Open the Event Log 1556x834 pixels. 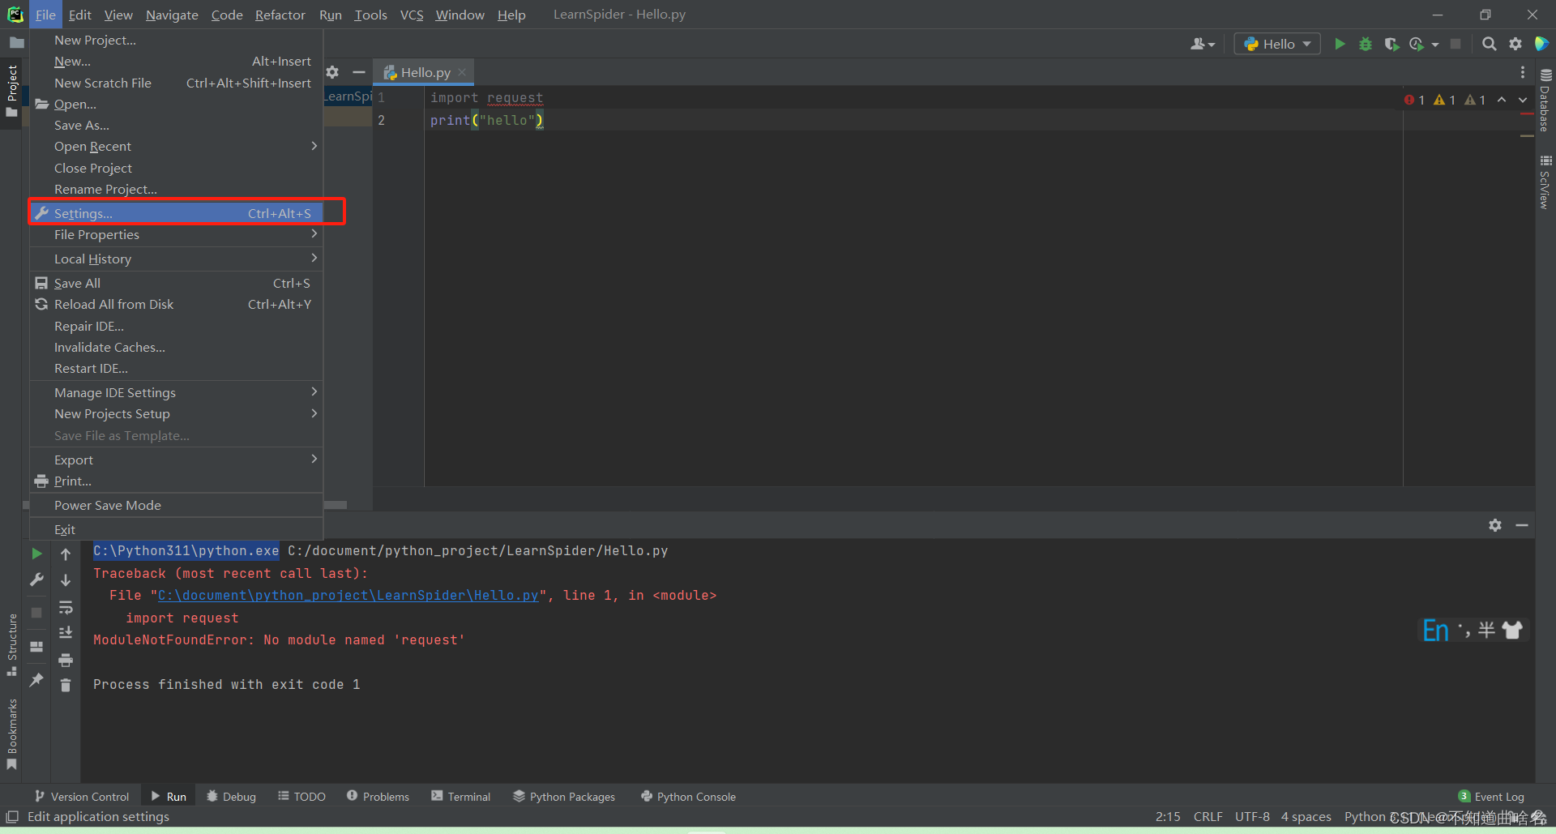(1491, 797)
